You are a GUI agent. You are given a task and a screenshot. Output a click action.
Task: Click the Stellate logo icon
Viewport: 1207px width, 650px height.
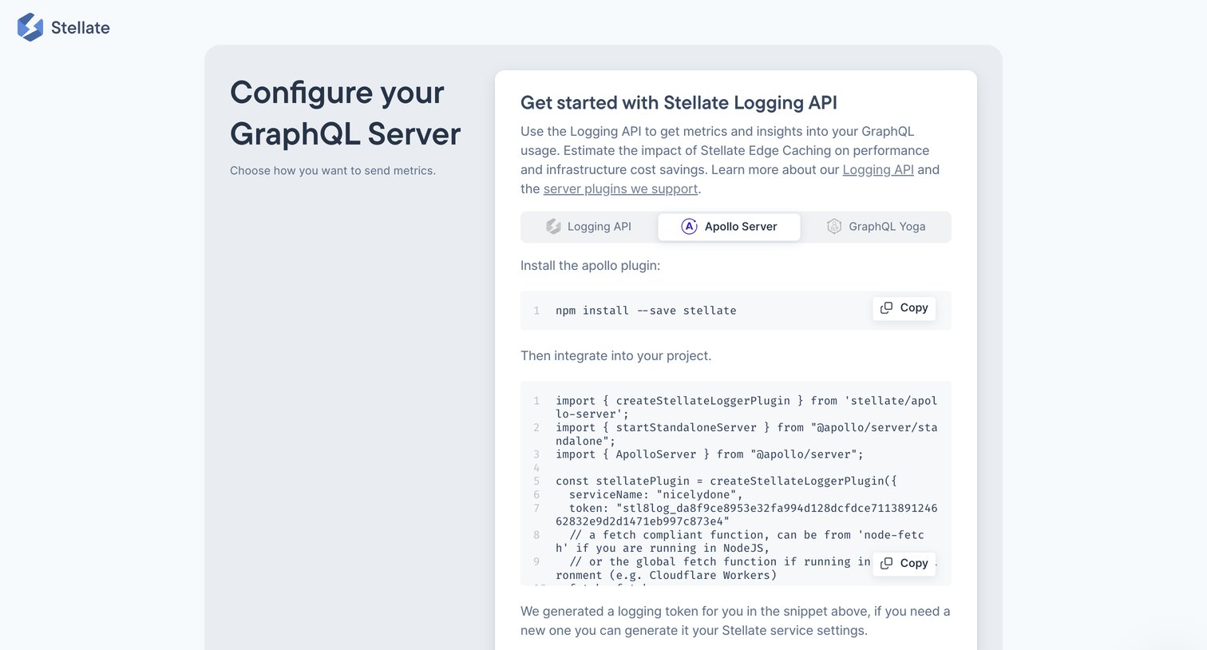[30, 27]
